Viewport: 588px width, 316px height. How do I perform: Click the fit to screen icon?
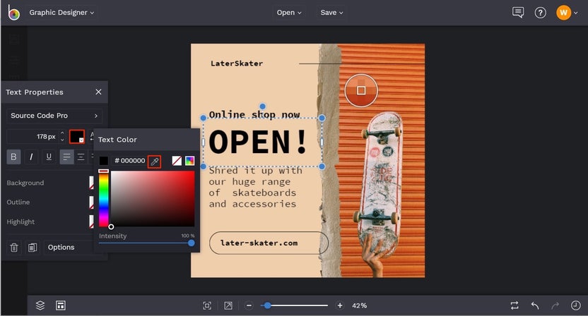pos(207,305)
